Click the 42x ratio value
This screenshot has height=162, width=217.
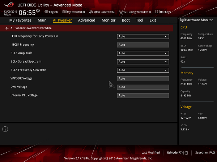coord(183,62)
